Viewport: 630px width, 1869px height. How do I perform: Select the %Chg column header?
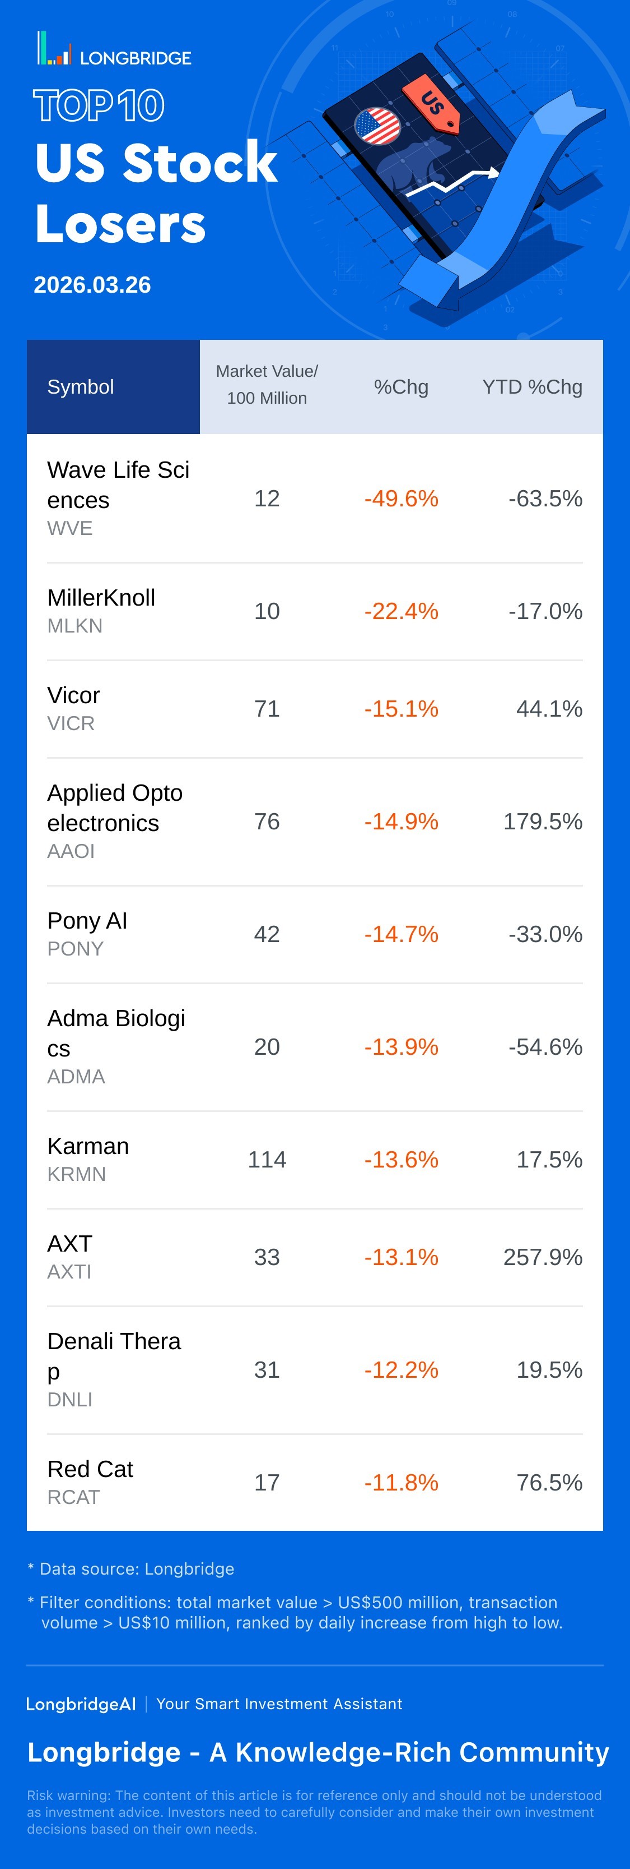click(401, 387)
